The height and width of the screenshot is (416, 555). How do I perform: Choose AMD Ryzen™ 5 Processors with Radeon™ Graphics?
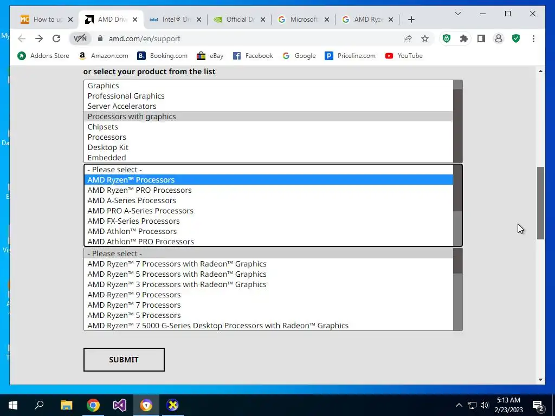pyautogui.click(x=268, y=274)
